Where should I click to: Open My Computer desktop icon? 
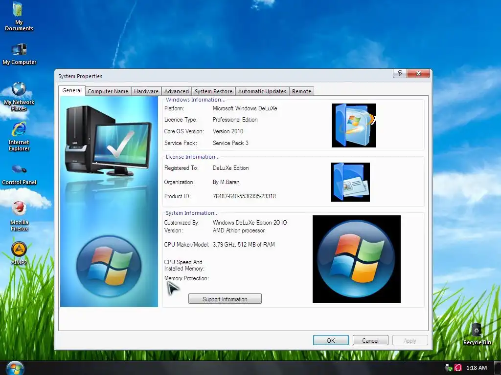pyautogui.click(x=19, y=54)
